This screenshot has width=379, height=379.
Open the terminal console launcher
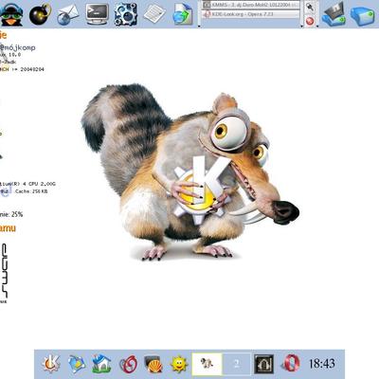97,14
